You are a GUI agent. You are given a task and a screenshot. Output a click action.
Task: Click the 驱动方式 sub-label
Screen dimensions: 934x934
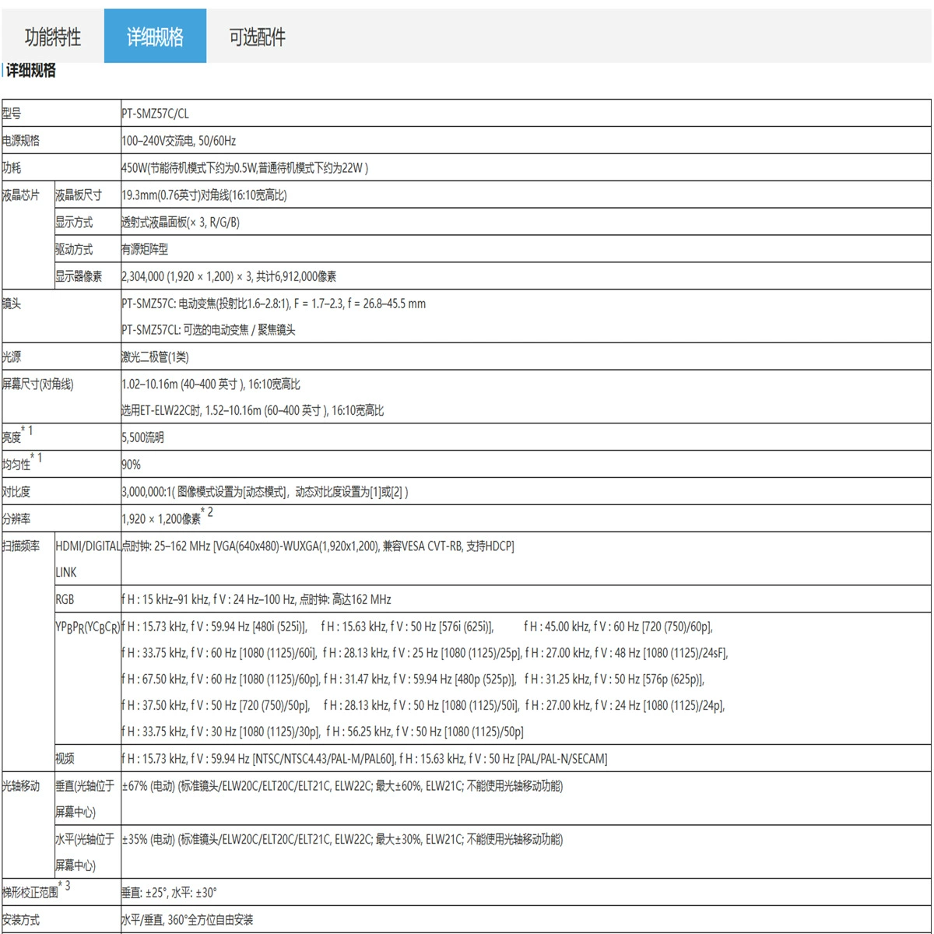[74, 250]
